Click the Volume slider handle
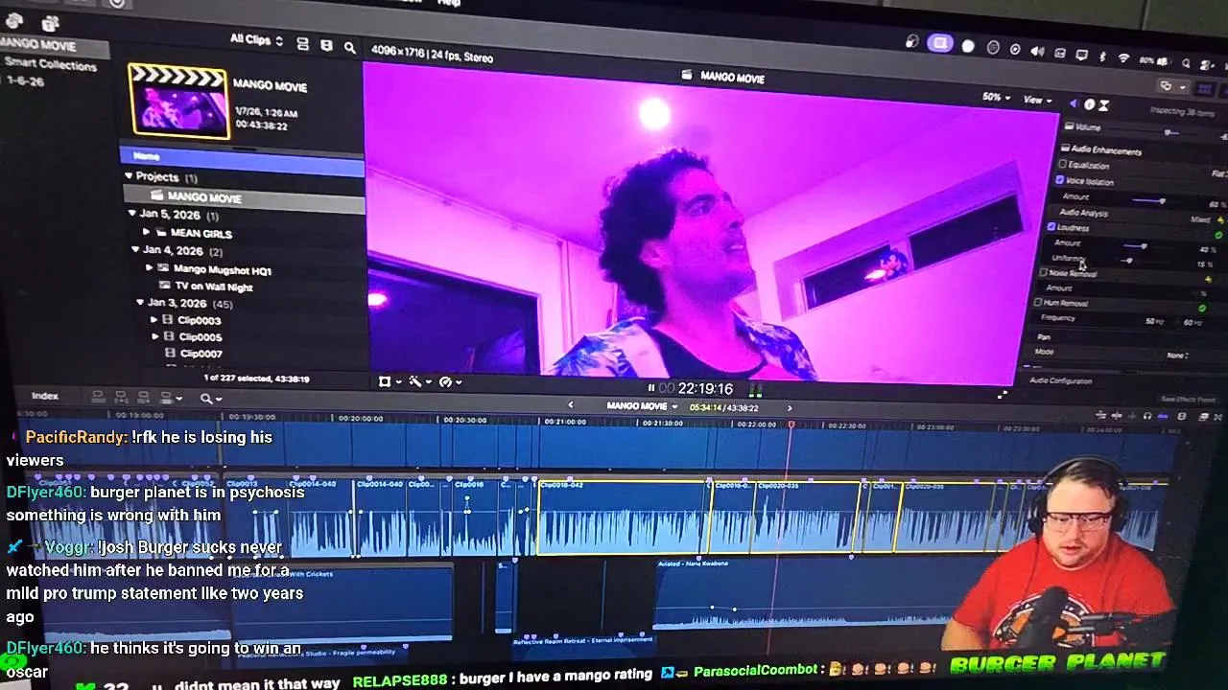This screenshot has width=1228, height=690. (x=1168, y=132)
